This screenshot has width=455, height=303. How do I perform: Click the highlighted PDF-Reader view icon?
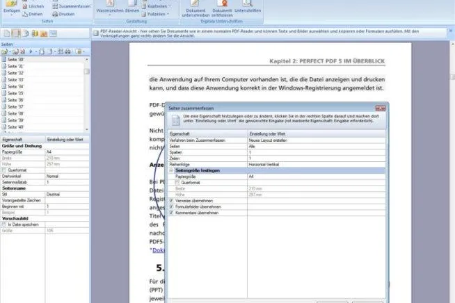[x=16, y=33]
